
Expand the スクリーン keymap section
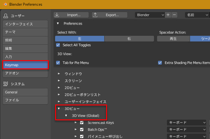[x=59, y=81]
